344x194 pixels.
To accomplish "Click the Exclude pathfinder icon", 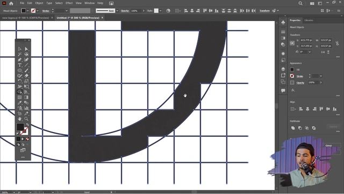I will pos(314,128).
